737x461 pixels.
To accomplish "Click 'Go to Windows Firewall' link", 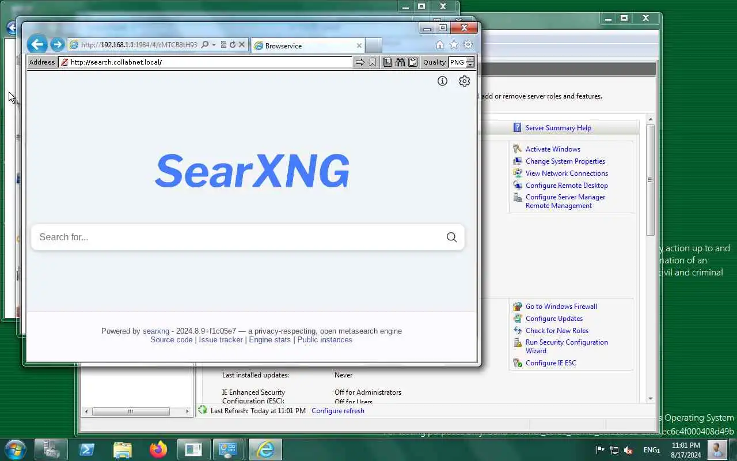I will pos(561,307).
